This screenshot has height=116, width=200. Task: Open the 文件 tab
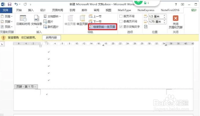[x=6, y=10]
